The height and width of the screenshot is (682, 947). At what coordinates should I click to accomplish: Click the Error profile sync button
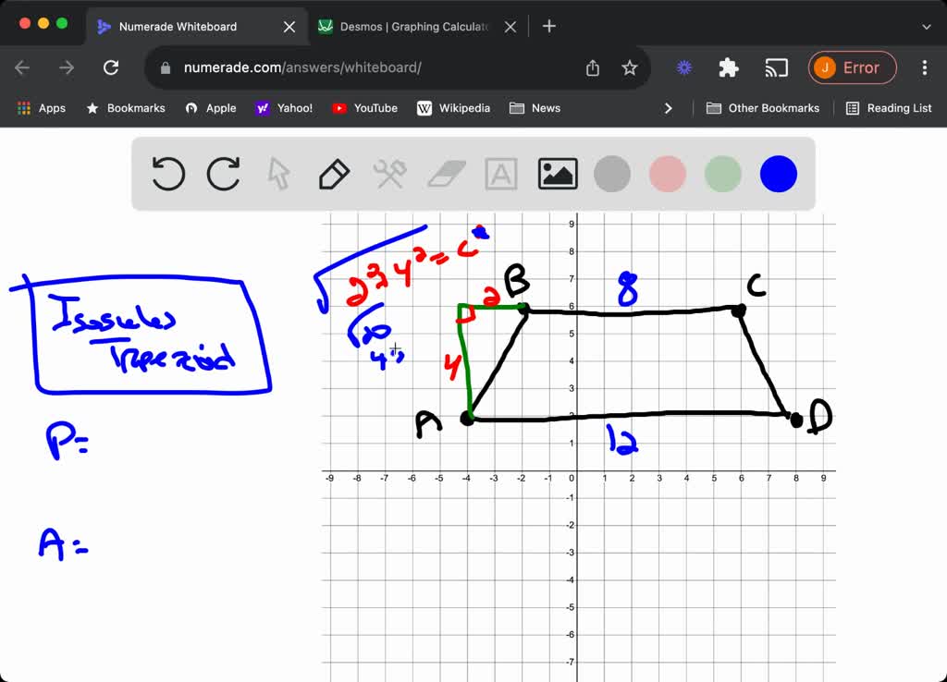(x=852, y=67)
